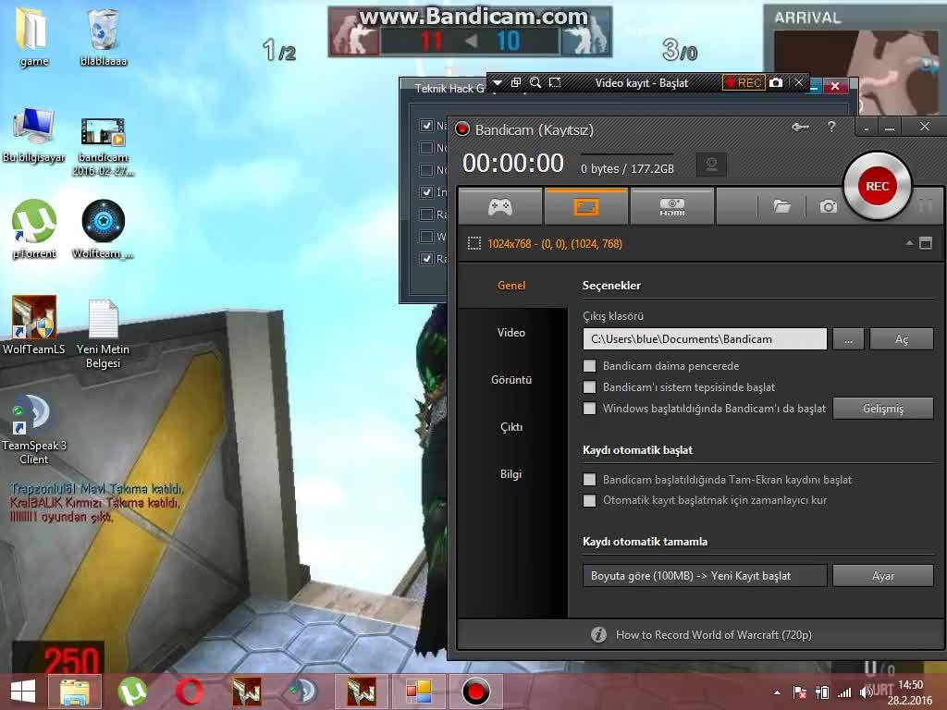This screenshot has width=947, height=710.
Task: Toggle fourth checkbox (In...) in Teknik Hack window
Action: click(426, 192)
